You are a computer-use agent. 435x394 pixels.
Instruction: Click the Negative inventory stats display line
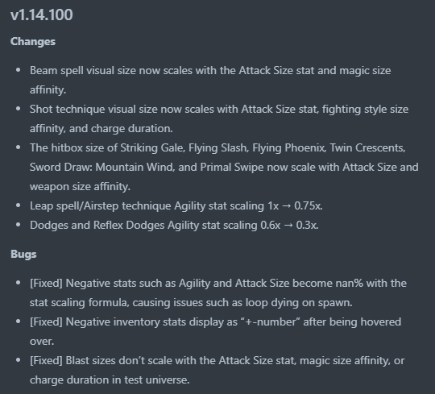(x=215, y=322)
